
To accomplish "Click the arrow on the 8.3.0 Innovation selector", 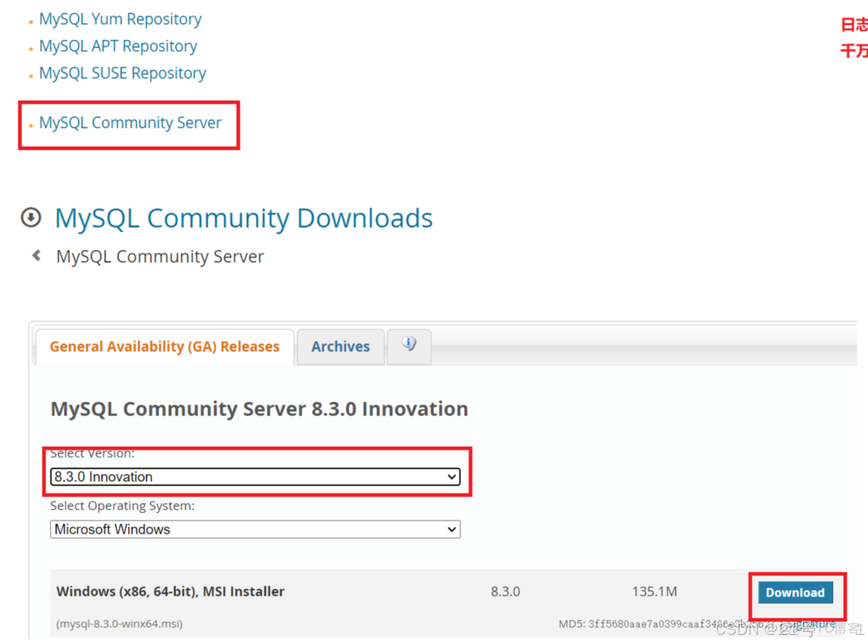I will click(454, 477).
